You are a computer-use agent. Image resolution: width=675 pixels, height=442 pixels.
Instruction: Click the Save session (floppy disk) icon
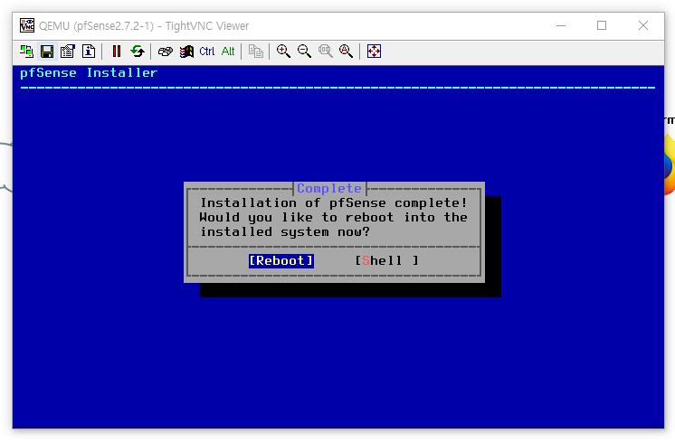point(47,52)
